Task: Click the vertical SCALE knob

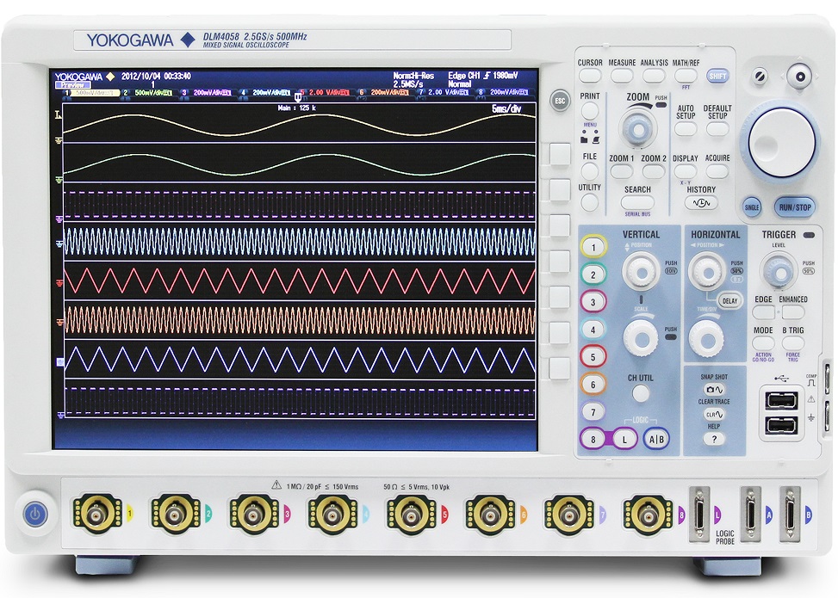Action: click(x=641, y=338)
